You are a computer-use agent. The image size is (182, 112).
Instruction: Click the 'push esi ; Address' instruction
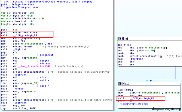pos(26,63)
